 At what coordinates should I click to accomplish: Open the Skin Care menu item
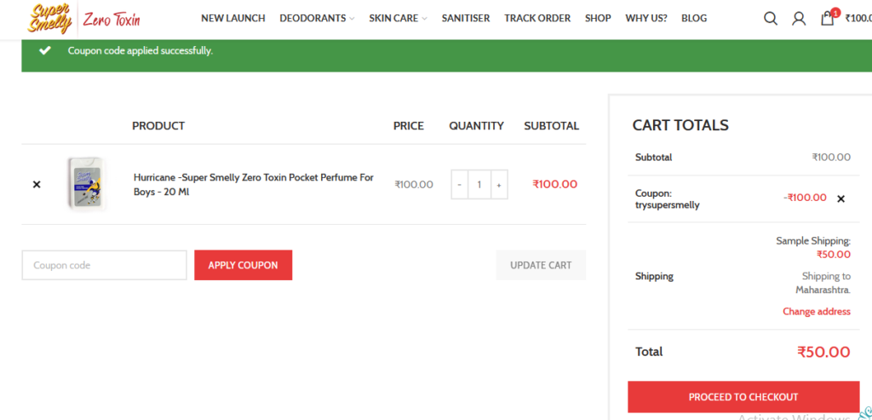point(393,19)
